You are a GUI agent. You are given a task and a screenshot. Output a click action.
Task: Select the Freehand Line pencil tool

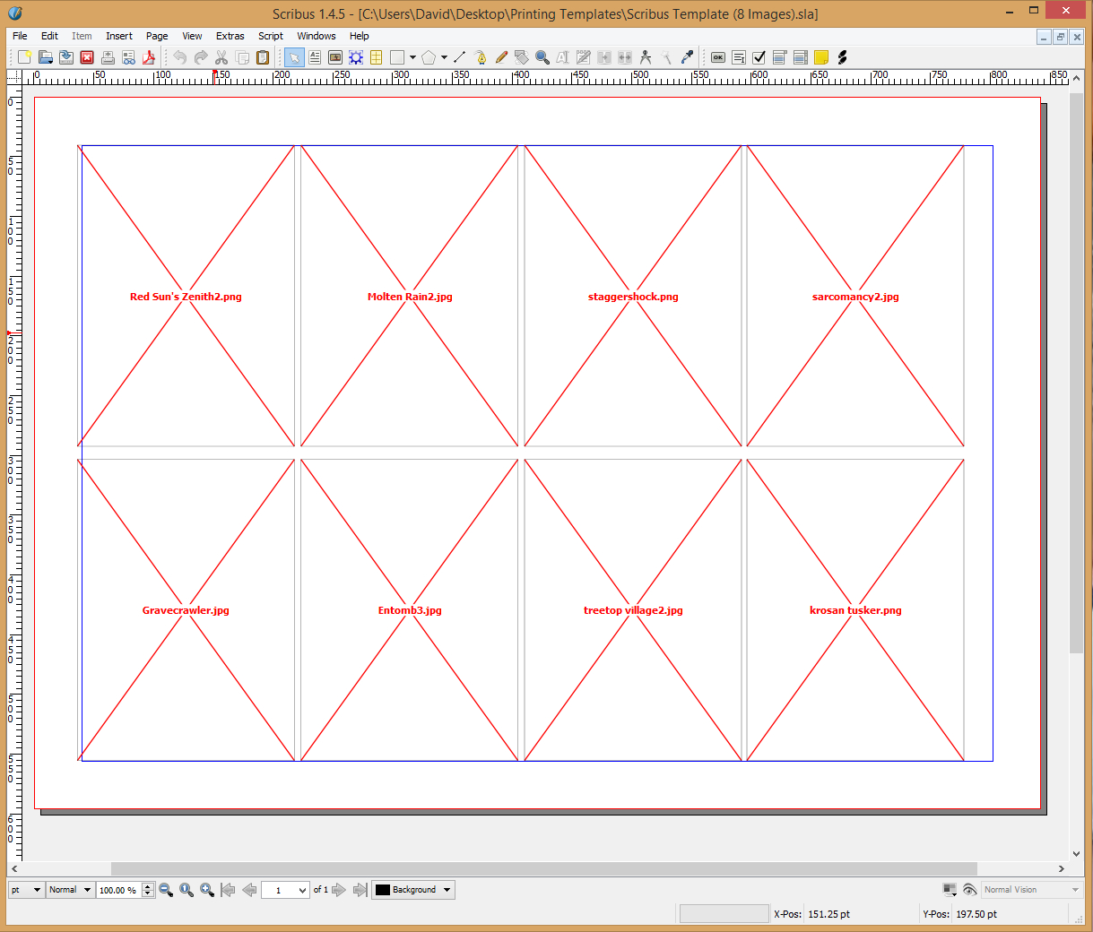[501, 57]
